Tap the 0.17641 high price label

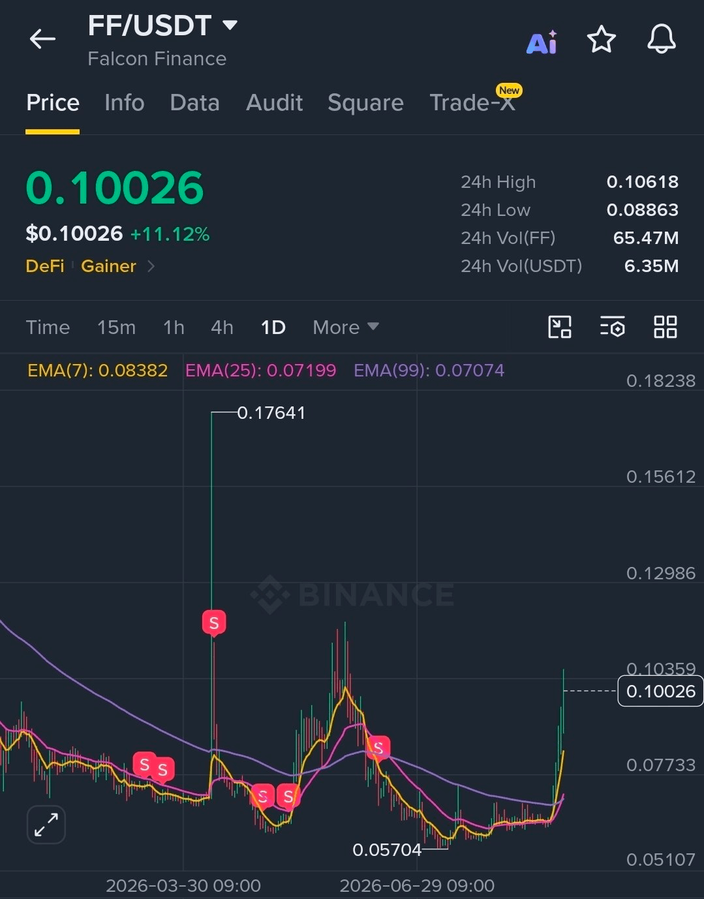pos(271,413)
